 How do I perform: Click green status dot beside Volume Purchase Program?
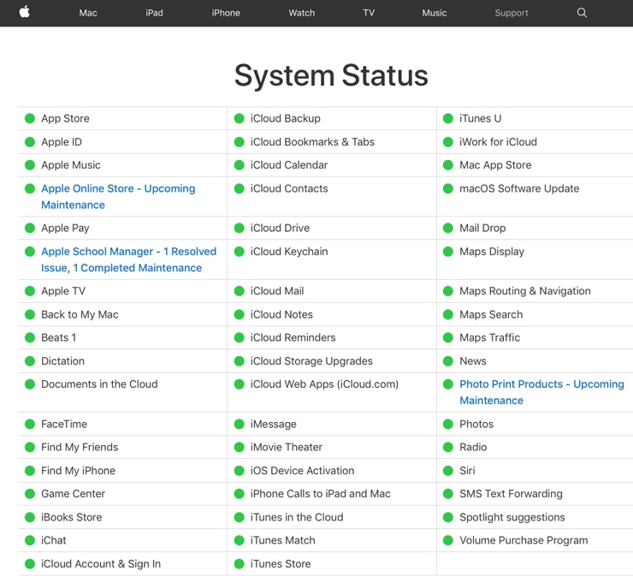point(448,540)
